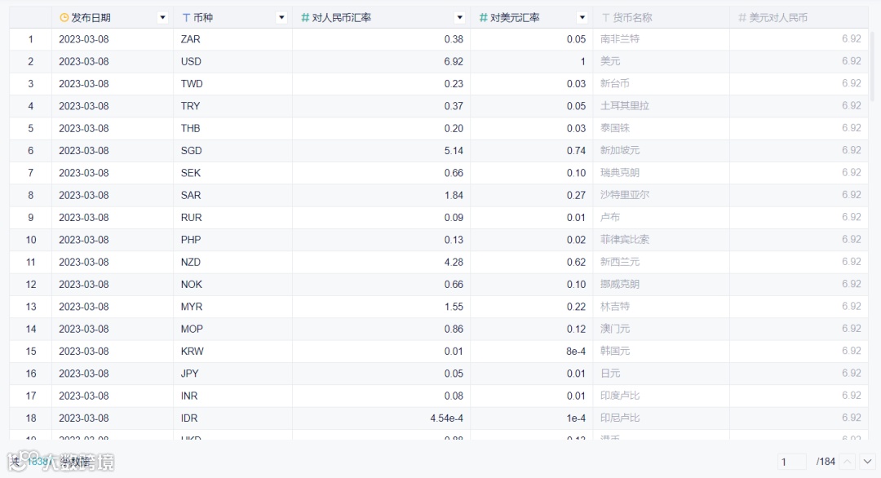Image resolution: width=881 pixels, height=478 pixels.
Task: Click the total pages /184 label
Action: (x=826, y=462)
